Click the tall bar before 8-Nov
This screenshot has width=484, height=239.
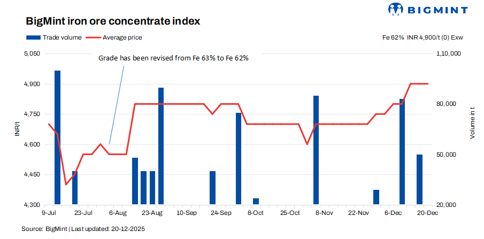[x=316, y=150]
